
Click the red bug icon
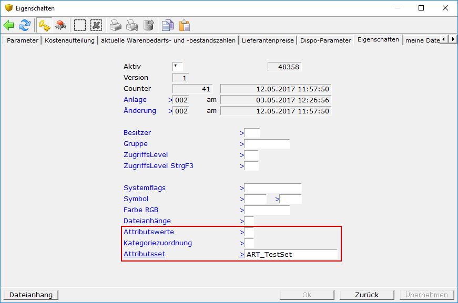(x=60, y=25)
